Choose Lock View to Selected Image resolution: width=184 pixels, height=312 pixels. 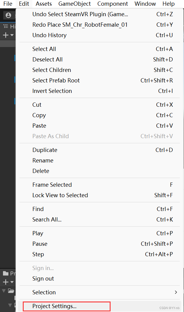pos(60,195)
